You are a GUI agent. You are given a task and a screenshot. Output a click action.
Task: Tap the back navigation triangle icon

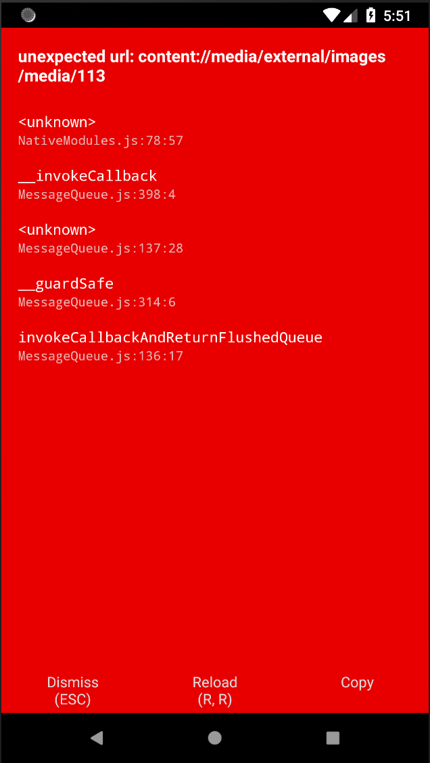point(97,738)
